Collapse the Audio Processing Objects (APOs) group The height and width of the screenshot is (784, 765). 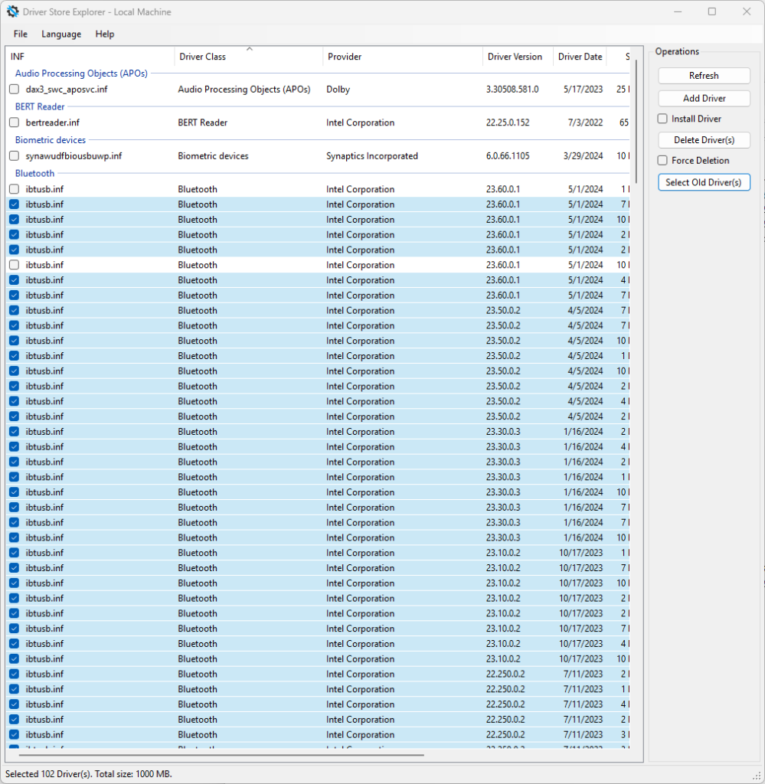click(x=81, y=73)
